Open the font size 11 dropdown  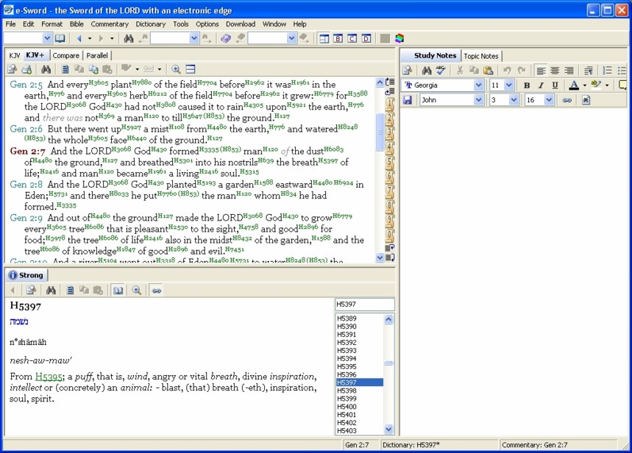pyautogui.click(x=510, y=85)
